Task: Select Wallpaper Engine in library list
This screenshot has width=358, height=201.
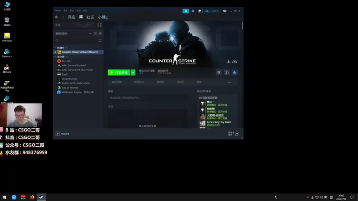Action: click(x=78, y=92)
